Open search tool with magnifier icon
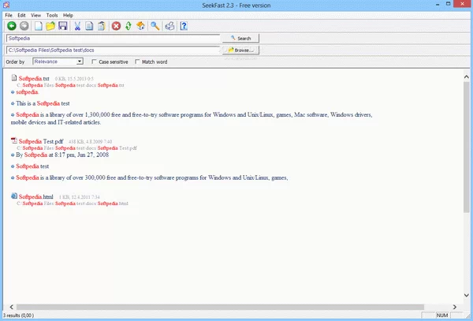 click(155, 26)
